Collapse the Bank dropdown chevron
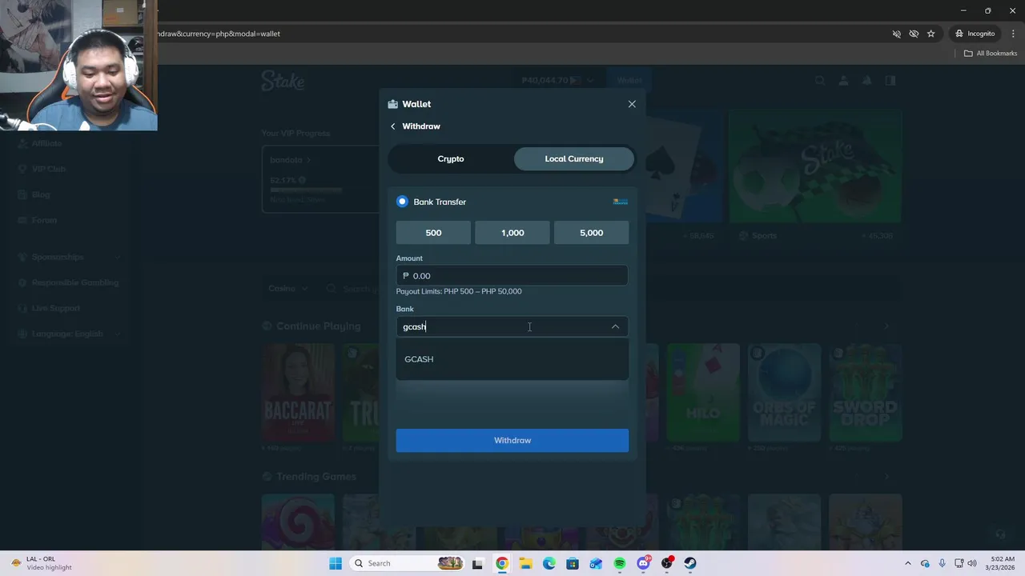Screen dimensions: 1025x576 point(615,326)
